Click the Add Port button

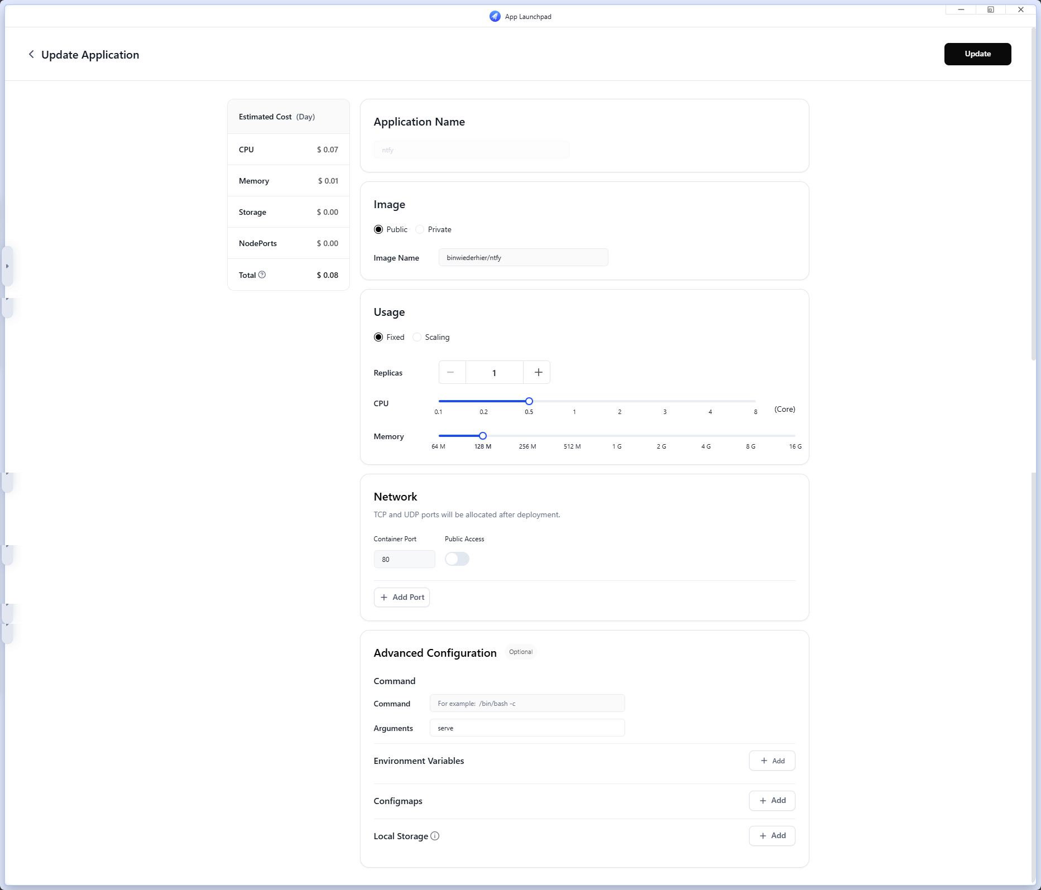pyautogui.click(x=402, y=597)
